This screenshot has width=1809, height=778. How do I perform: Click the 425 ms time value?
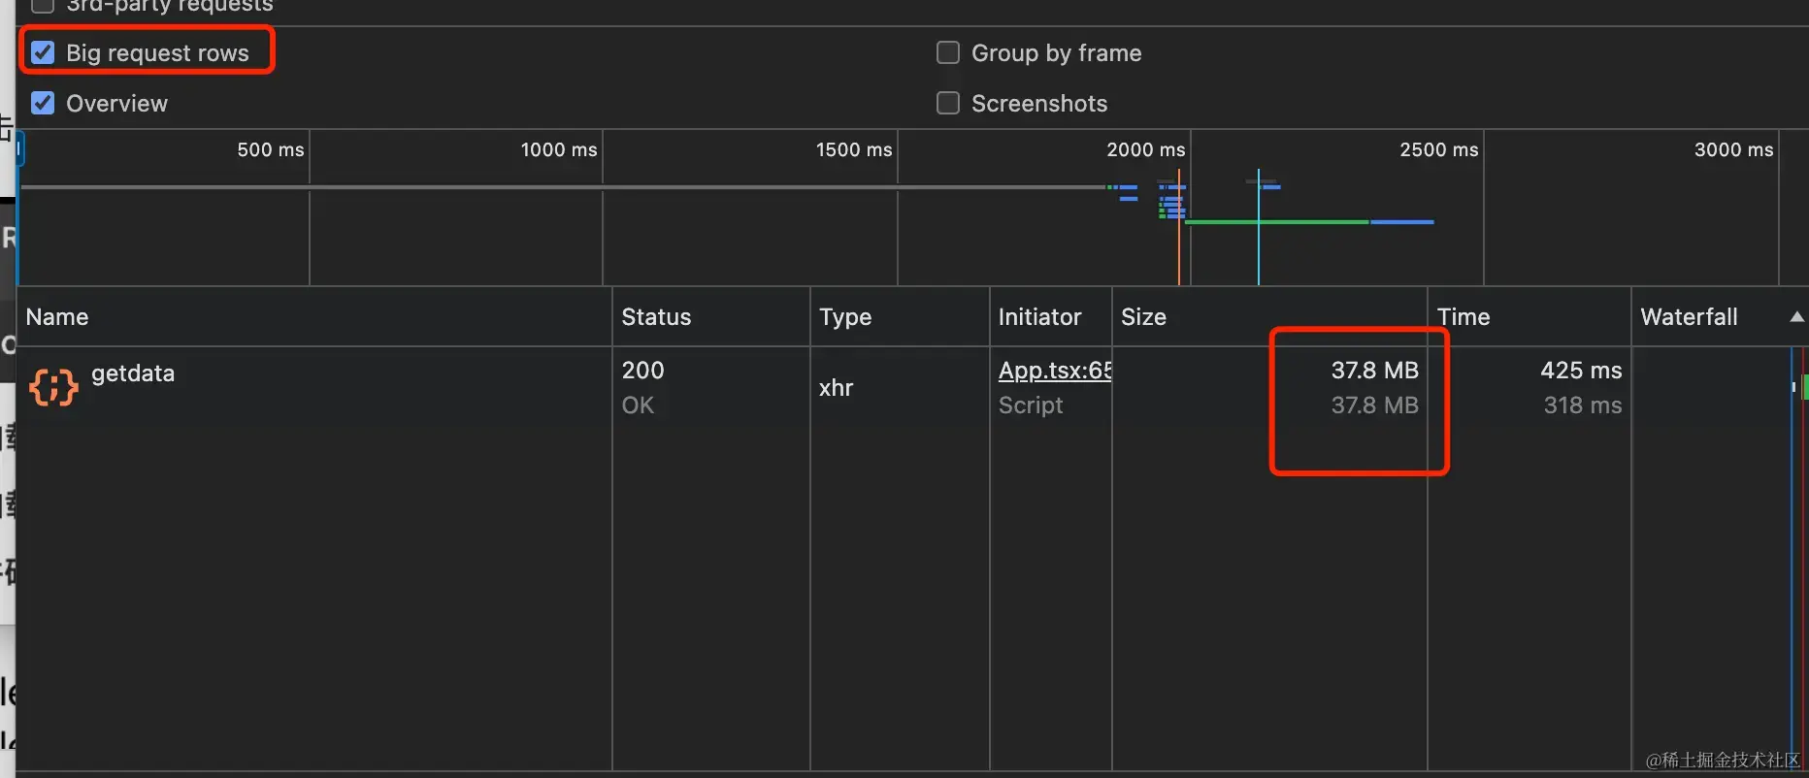tap(1581, 371)
